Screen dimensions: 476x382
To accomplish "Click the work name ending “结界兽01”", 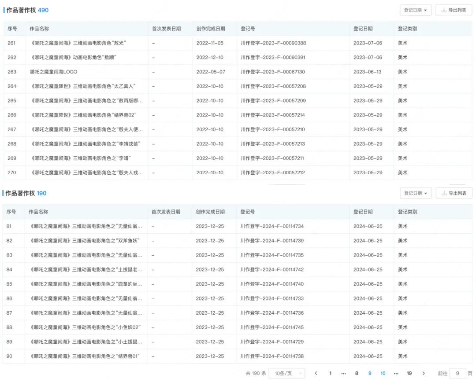I will tap(84, 356).
